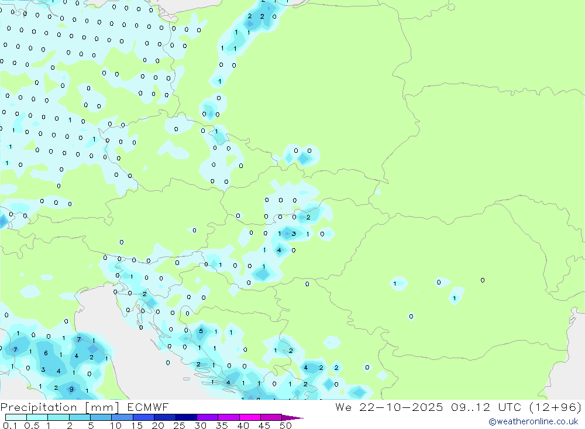Click the '09..12 UTC' time text
585x429 pixels.
tap(486, 407)
